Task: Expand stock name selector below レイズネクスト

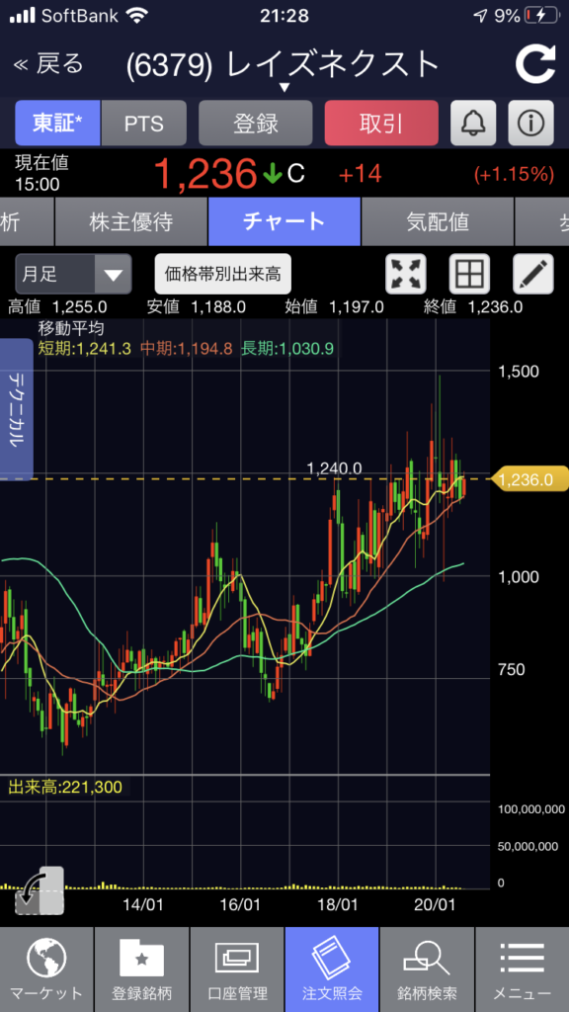Action: click(x=284, y=87)
